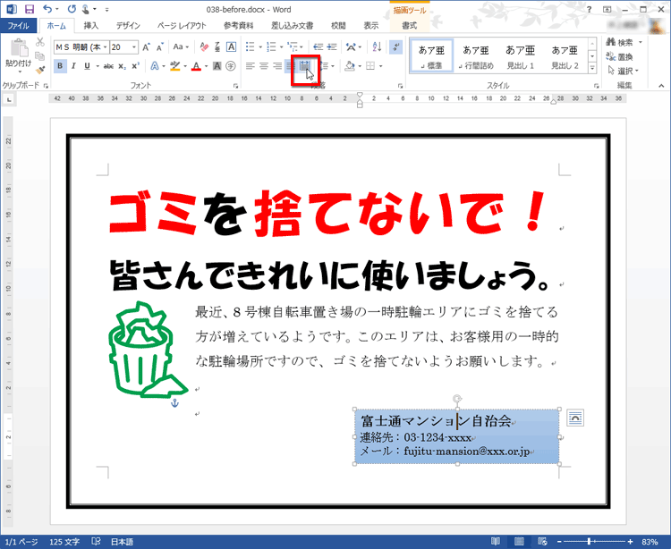Switch to Web Layout view
The image size is (671, 549).
click(x=542, y=541)
